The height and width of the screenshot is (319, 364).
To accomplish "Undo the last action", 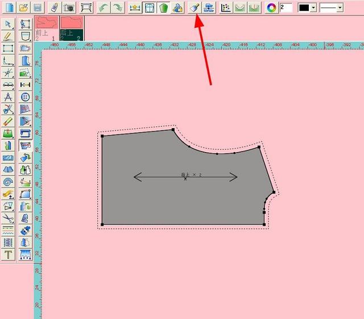I will [103, 7].
